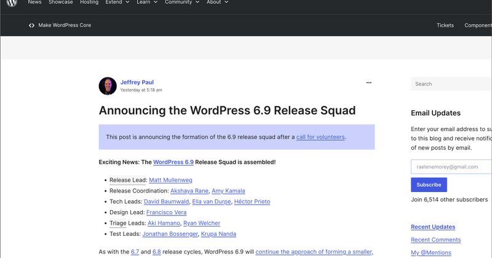The height and width of the screenshot is (258, 492).
Task: Open the My @Mentions link
Action: click(431, 252)
